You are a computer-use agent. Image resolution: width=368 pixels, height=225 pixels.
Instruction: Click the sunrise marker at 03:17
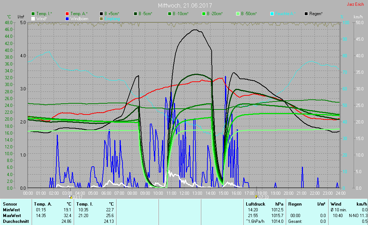[x=71, y=197]
